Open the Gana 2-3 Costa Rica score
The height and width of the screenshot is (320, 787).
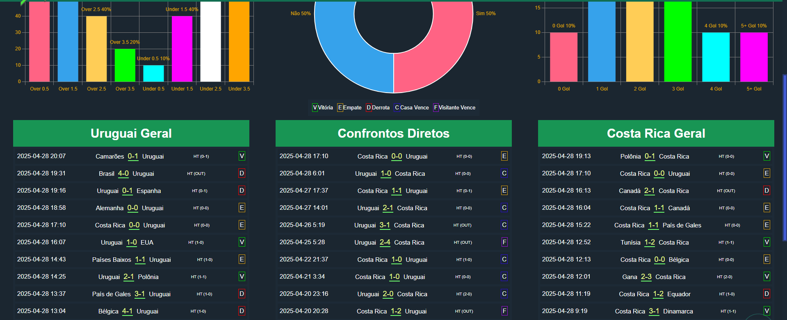point(646,277)
